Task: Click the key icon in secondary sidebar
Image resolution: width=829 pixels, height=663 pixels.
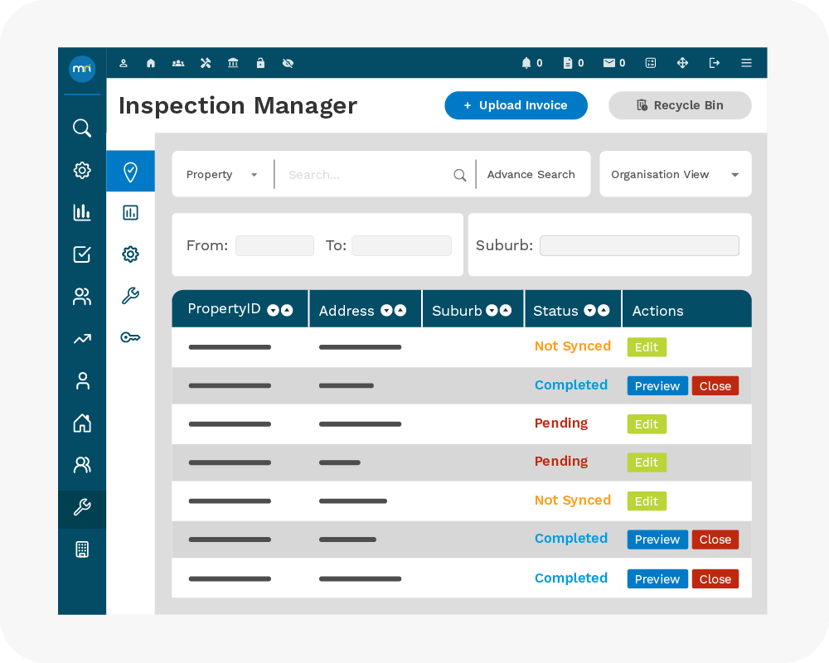Action: pos(130,337)
